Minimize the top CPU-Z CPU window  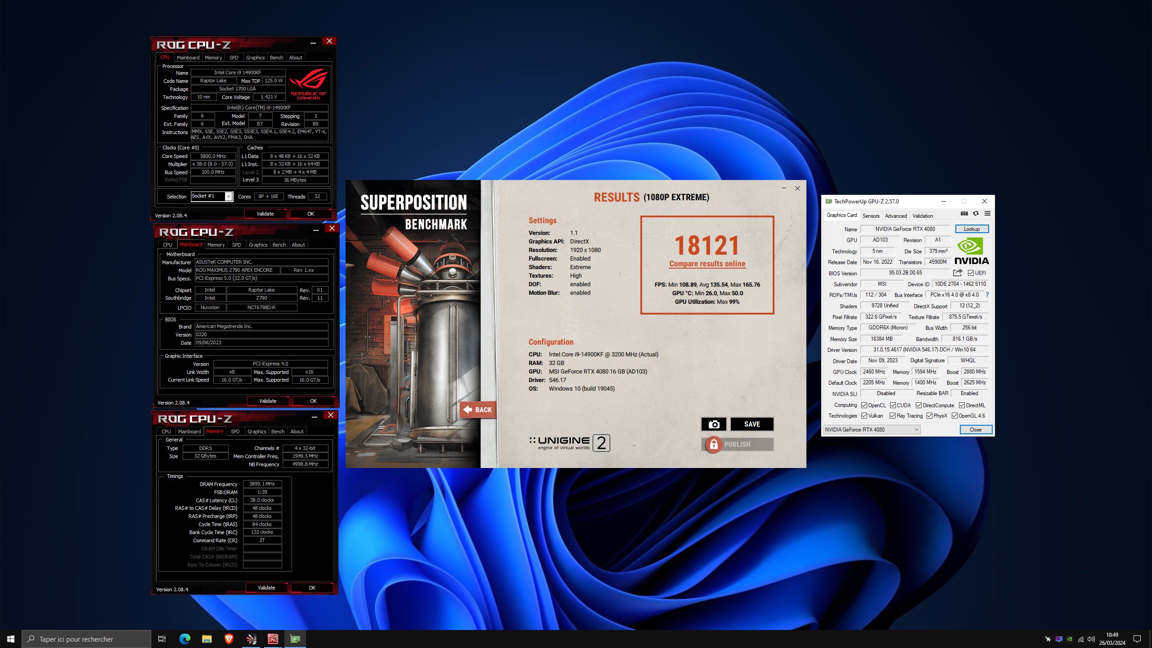tap(313, 42)
